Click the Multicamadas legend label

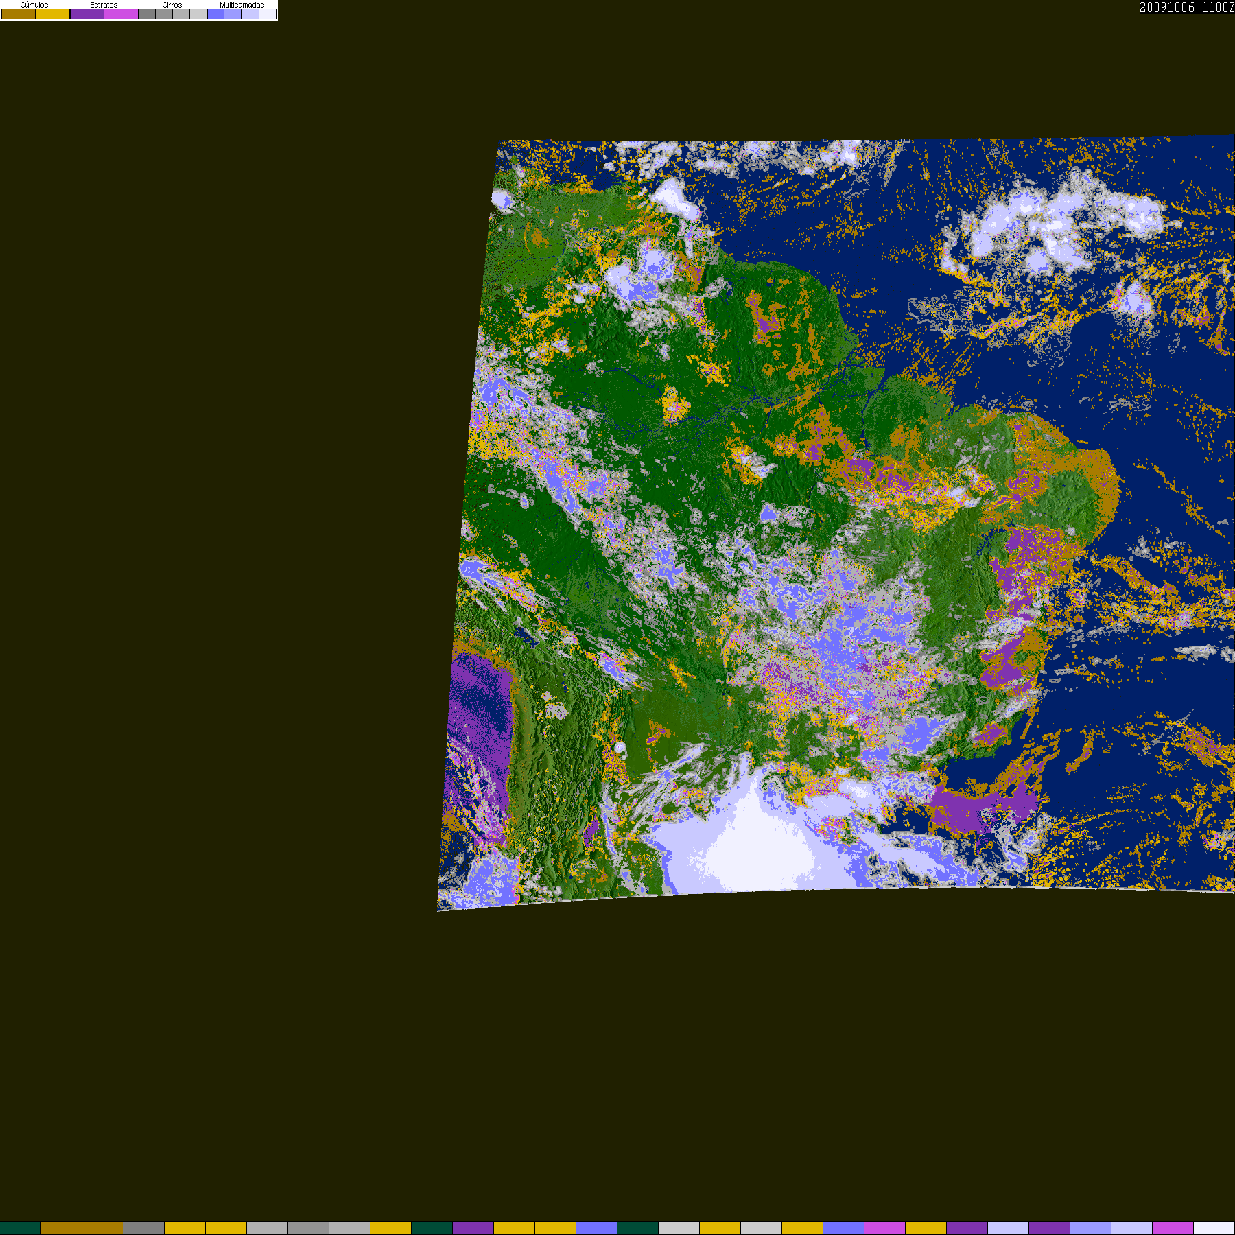click(x=242, y=5)
